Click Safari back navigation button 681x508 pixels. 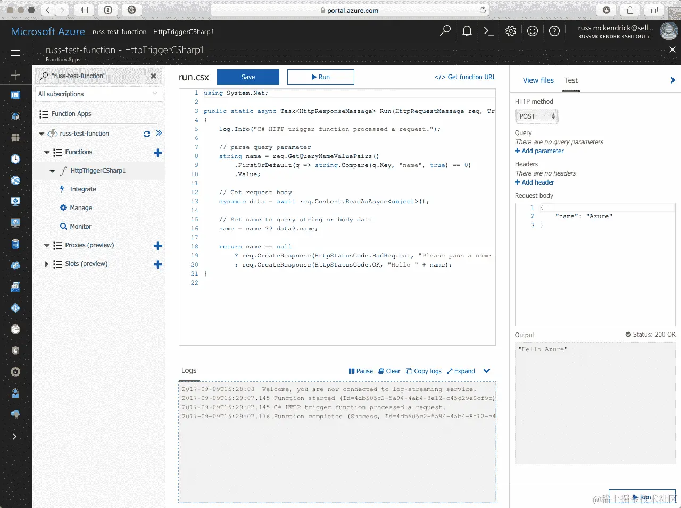[x=47, y=10]
